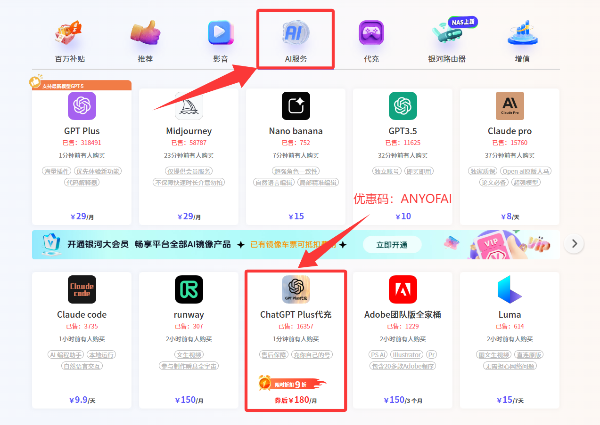Switch to the 代充 tab label

point(371,59)
